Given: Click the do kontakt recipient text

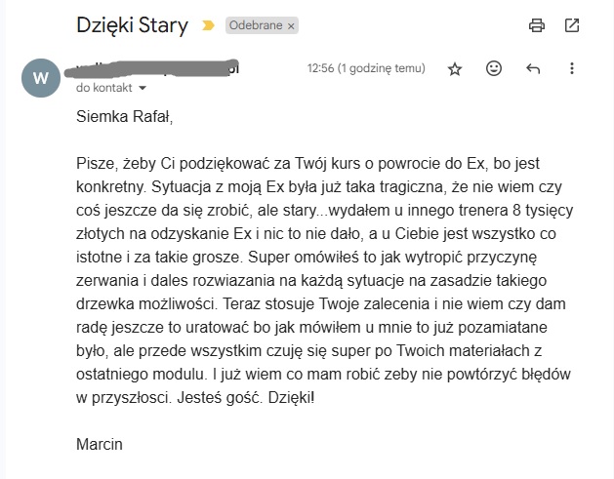Looking at the screenshot, I should point(103,88).
